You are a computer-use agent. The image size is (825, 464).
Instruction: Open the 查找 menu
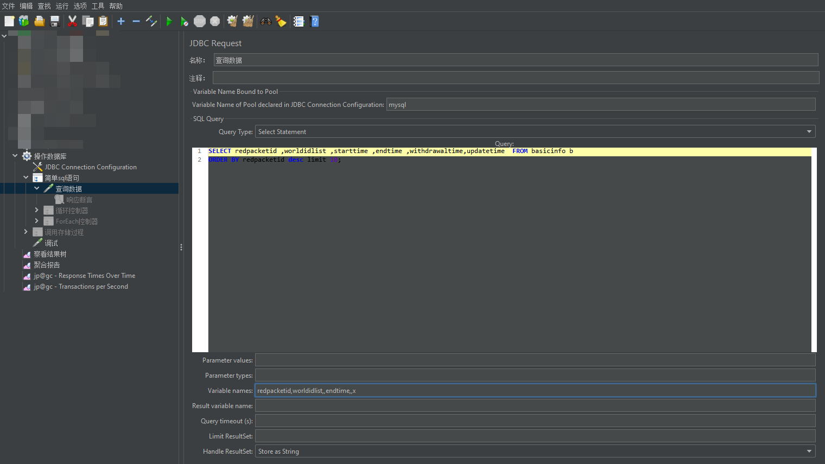click(x=44, y=6)
